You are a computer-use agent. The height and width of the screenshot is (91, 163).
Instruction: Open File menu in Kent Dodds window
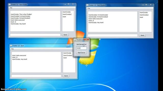point(11,8)
